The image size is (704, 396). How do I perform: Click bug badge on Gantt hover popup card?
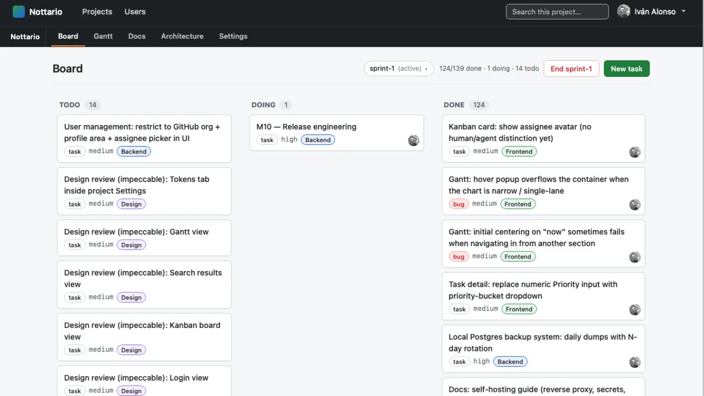(459, 204)
